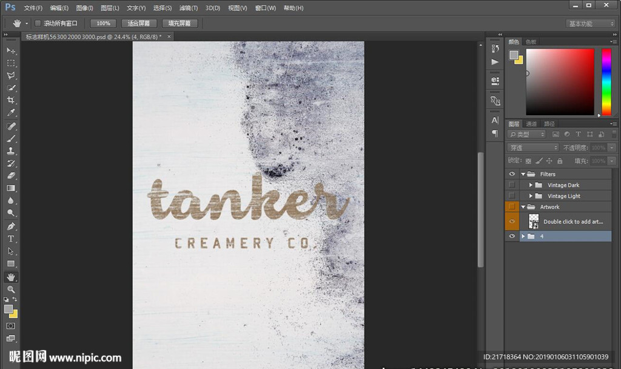Image resolution: width=621 pixels, height=369 pixels.
Task: Select the Hand tool in toolbox
Action: point(11,277)
